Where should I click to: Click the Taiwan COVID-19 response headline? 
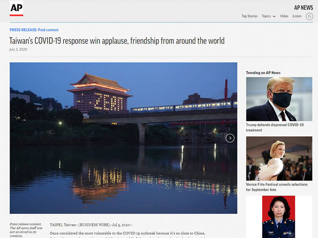pyautogui.click(x=117, y=40)
